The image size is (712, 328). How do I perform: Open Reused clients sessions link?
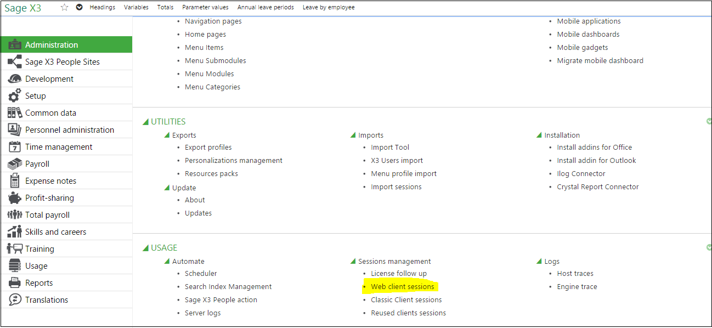(409, 313)
